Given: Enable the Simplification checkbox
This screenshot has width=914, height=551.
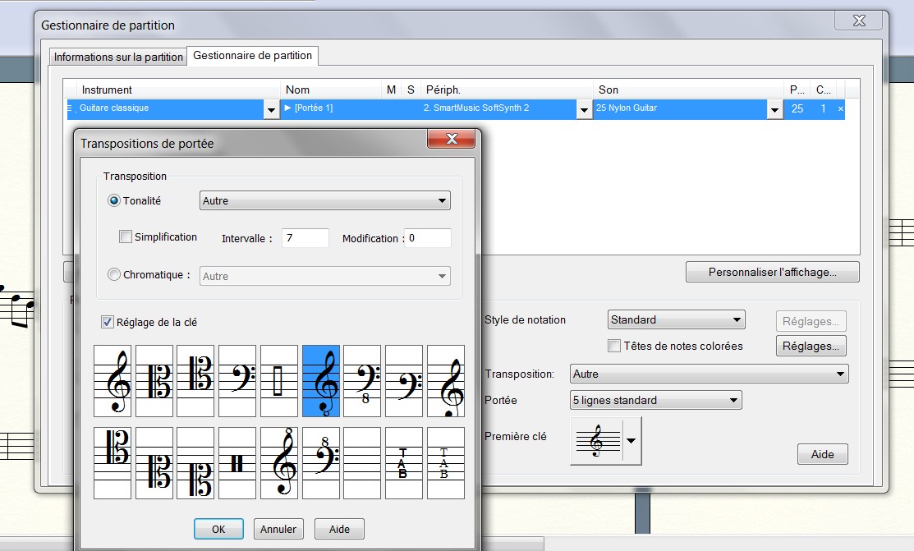Looking at the screenshot, I should (x=126, y=237).
